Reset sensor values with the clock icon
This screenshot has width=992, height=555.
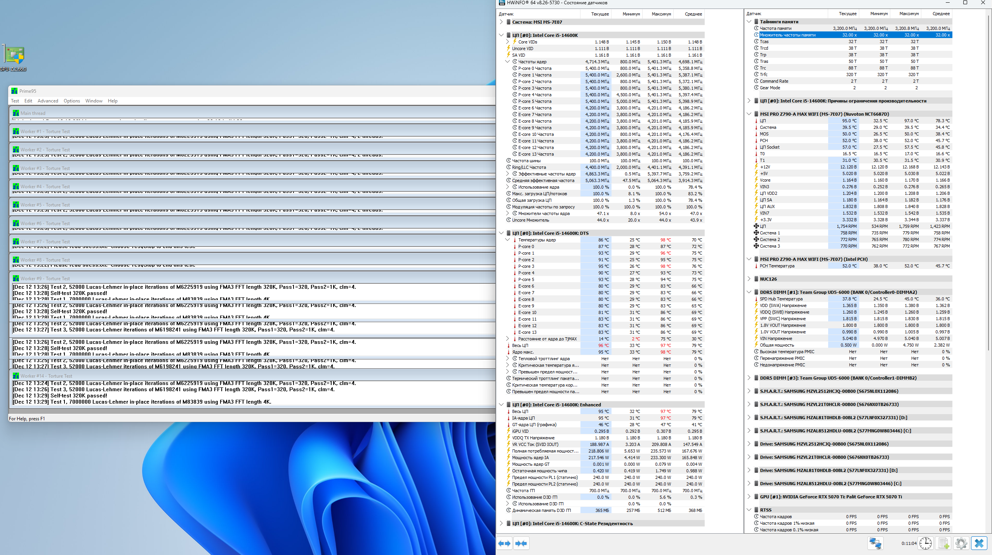(926, 543)
